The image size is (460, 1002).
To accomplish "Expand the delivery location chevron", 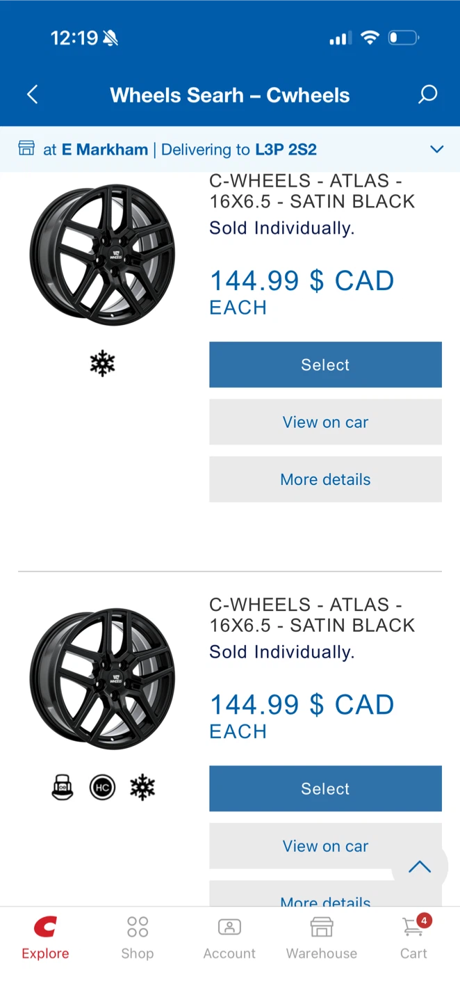I will (436, 149).
